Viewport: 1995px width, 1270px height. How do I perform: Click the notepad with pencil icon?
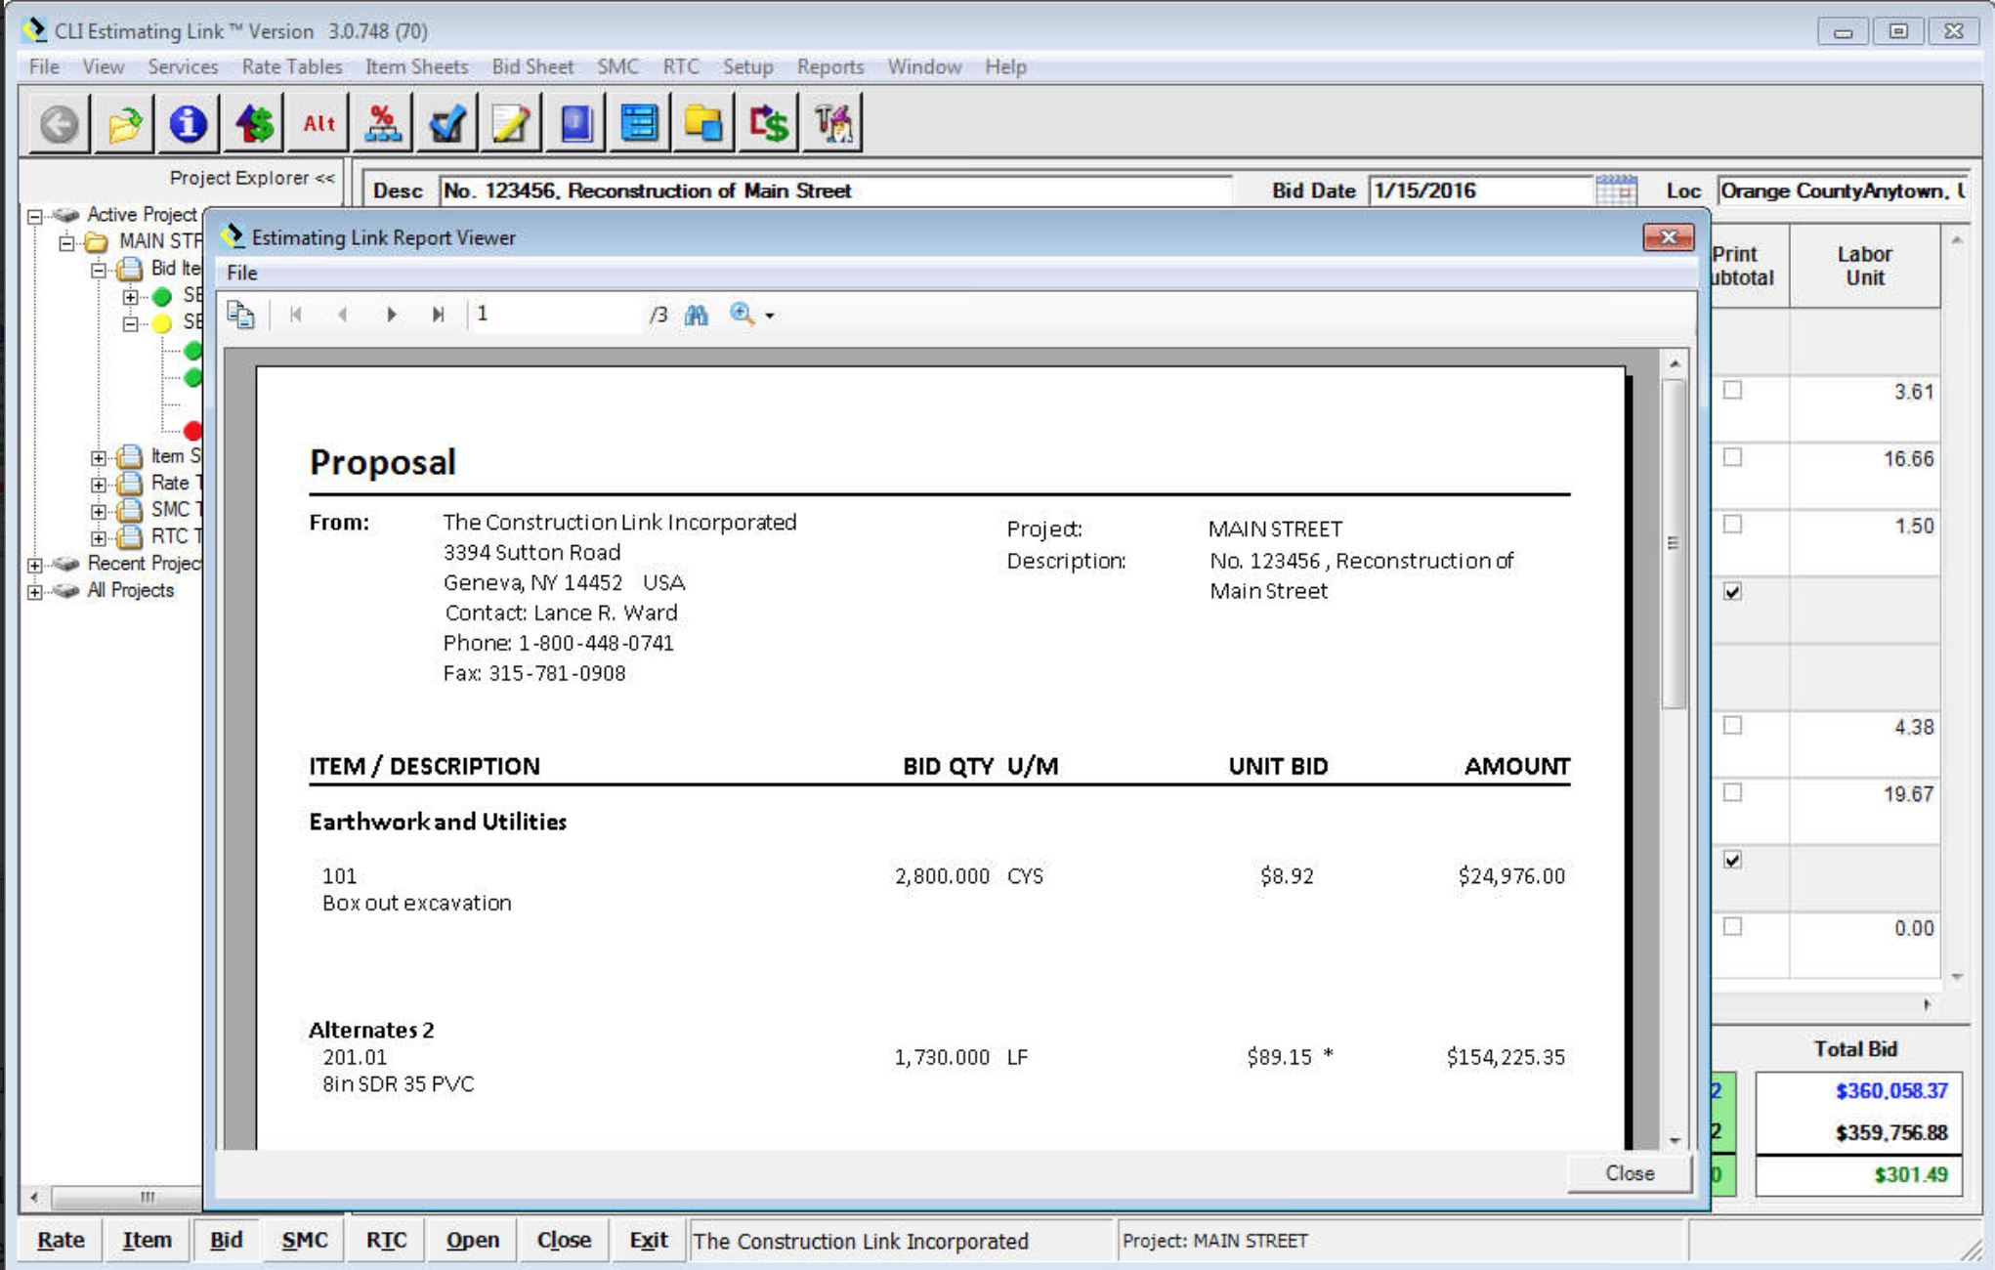(x=511, y=124)
